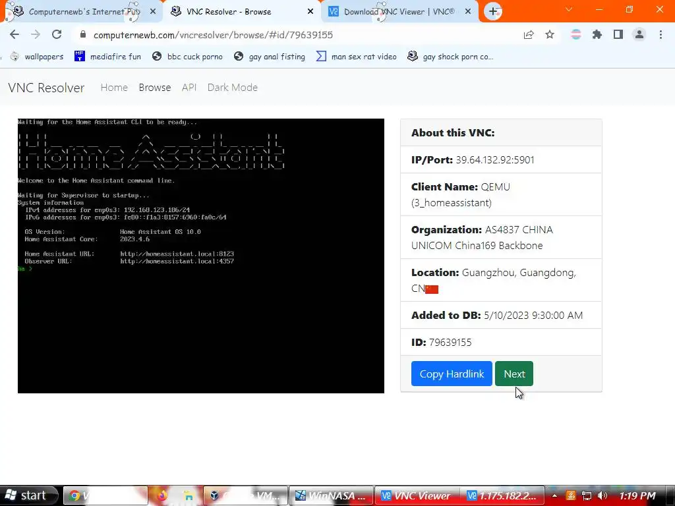Close the VNC Resolver tab
This screenshot has height=506, width=675.
click(310, 12)
